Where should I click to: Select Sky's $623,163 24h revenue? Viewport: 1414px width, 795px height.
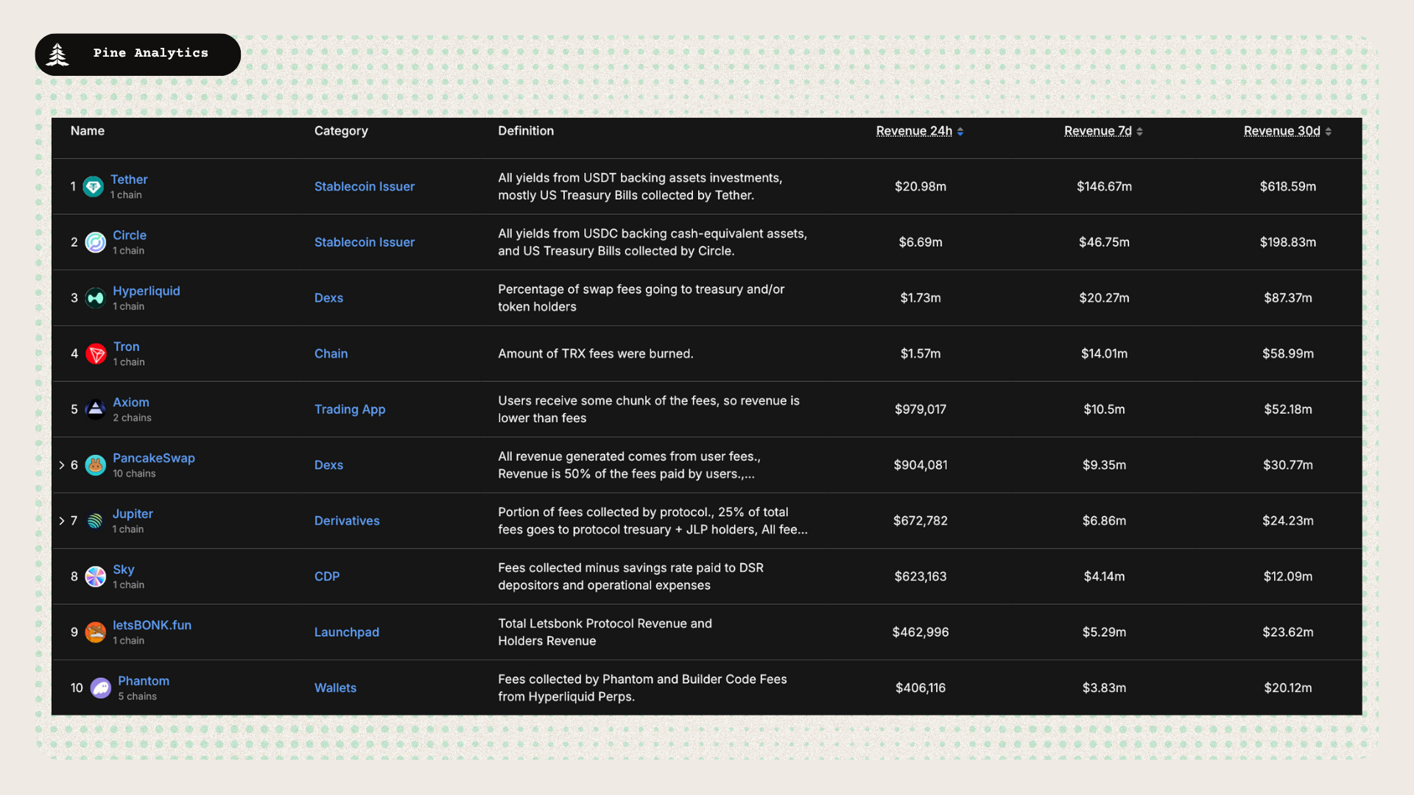click(921, 576)
